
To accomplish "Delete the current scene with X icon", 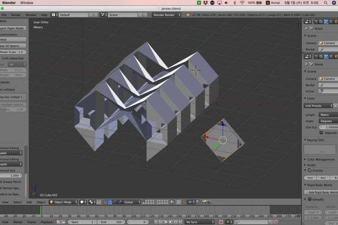I will point(145,15).
